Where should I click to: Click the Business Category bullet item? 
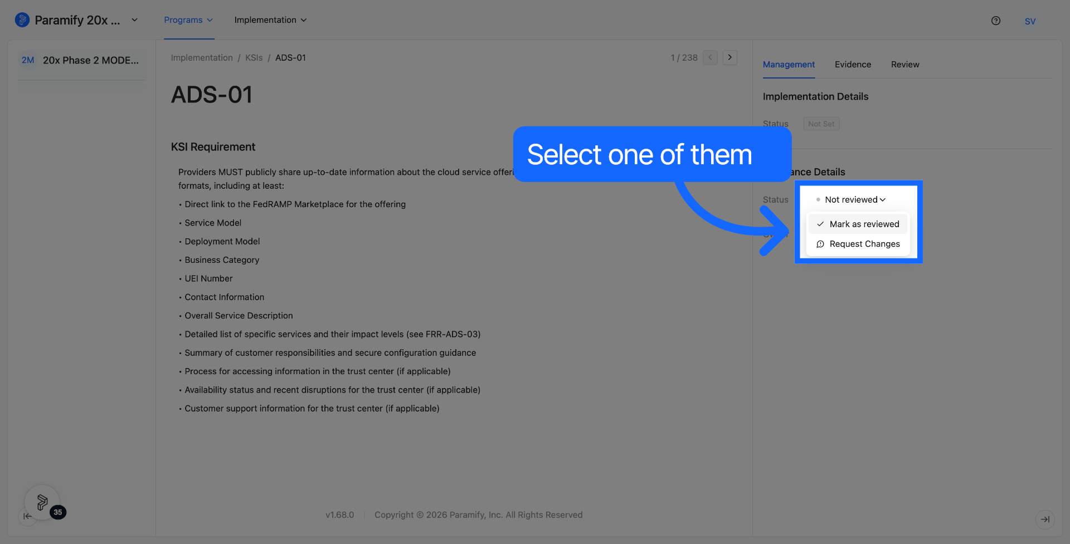pyautogui.click(x=222, y=260)
